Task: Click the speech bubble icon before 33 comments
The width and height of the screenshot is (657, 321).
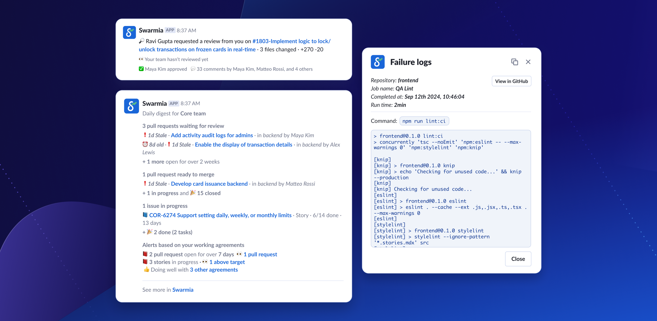Action: pos(193,69)
